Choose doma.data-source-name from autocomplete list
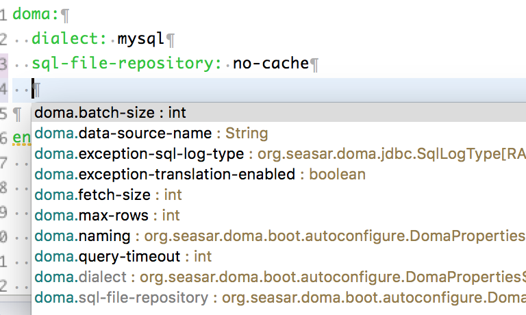This screenshot has width=526, height=315. click(151, 133)
